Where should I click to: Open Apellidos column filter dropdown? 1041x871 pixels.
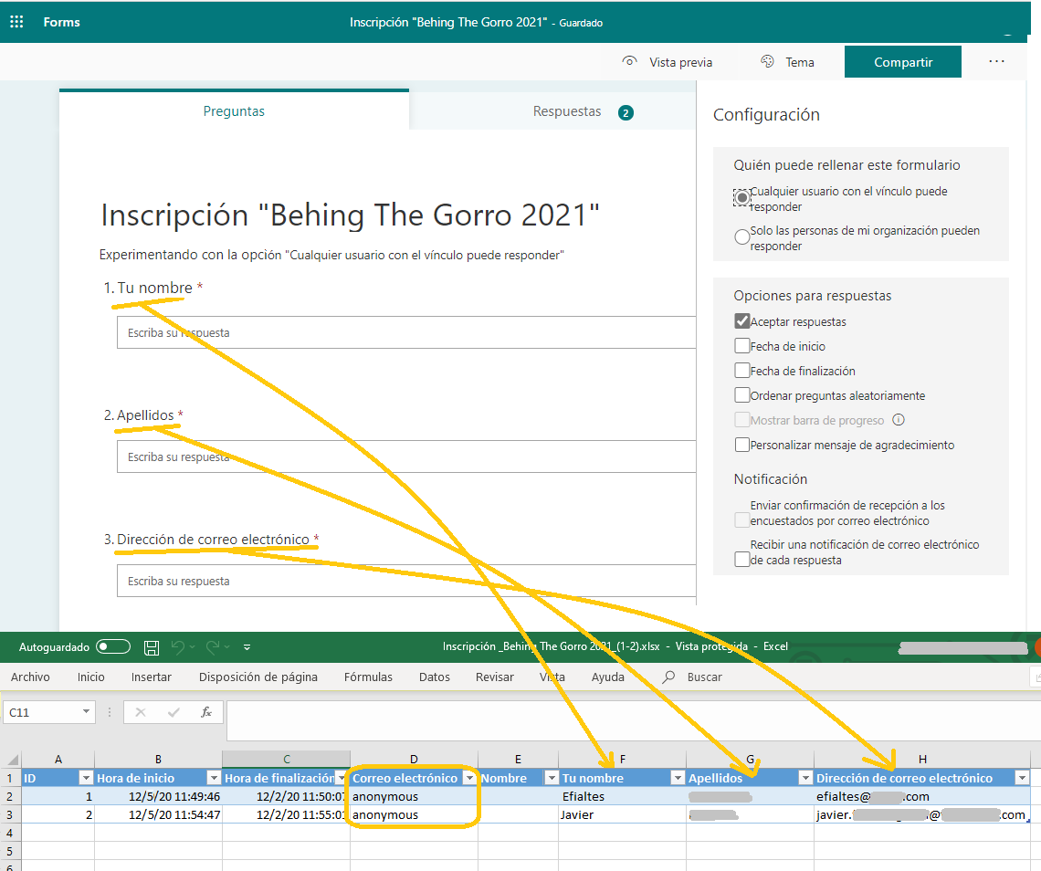805,778
